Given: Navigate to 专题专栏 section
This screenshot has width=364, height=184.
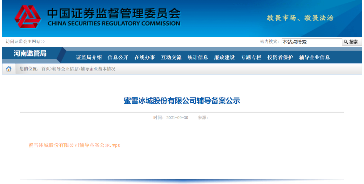Looking at the screenshot, I should click(x=251, y=57).
